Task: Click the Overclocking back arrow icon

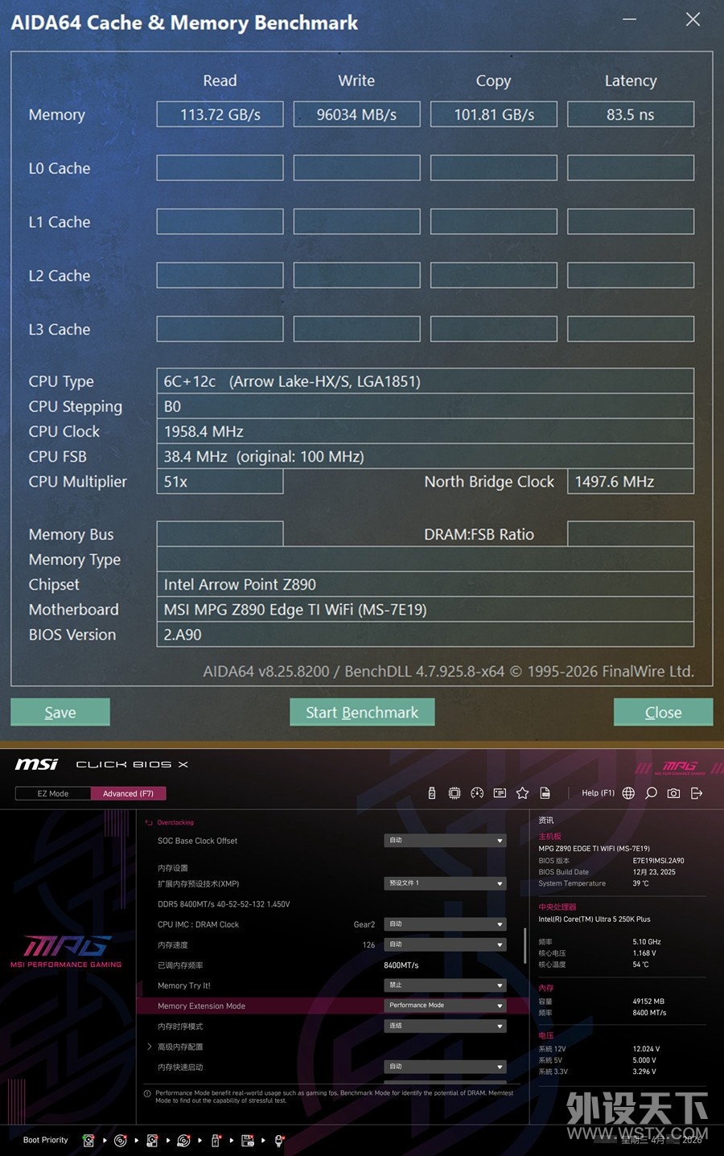Action: [149, 822]
